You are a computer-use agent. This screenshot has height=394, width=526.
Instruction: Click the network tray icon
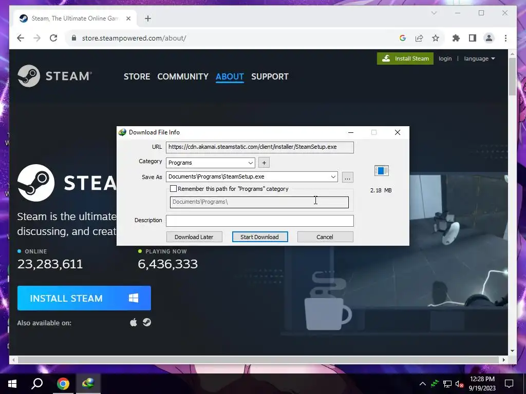click(x=447, y=384)
